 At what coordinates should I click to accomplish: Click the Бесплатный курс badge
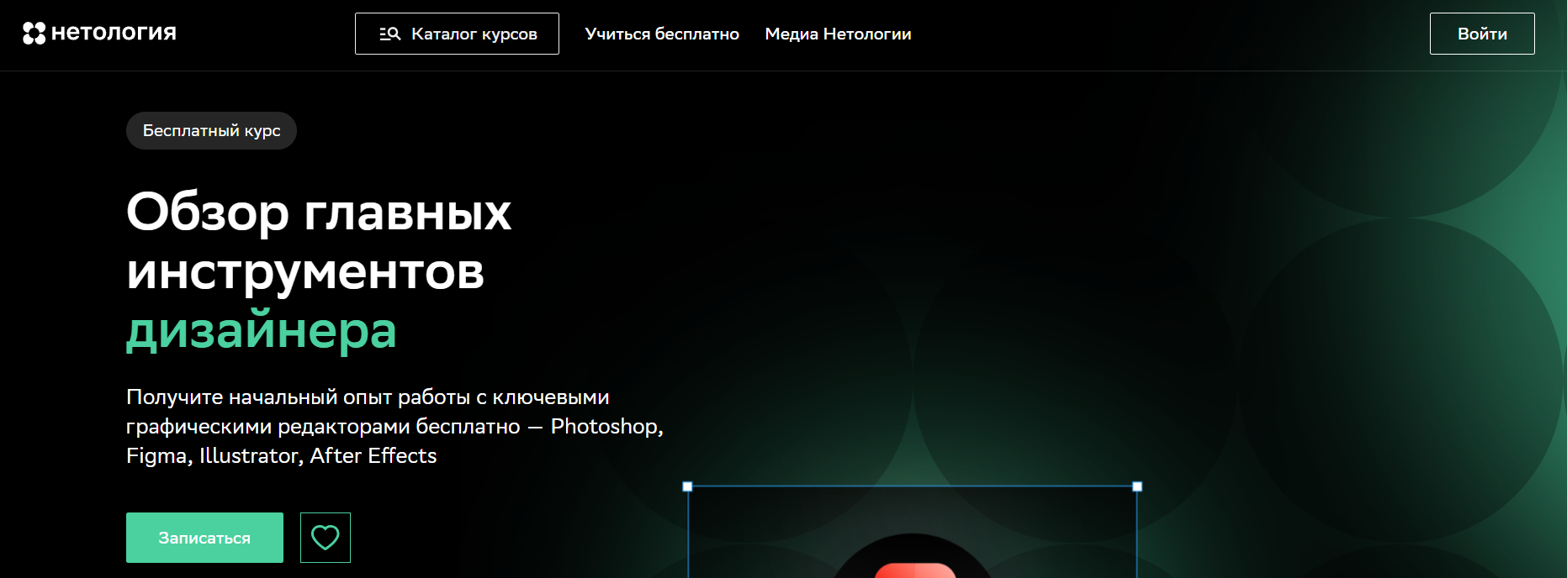211,131
